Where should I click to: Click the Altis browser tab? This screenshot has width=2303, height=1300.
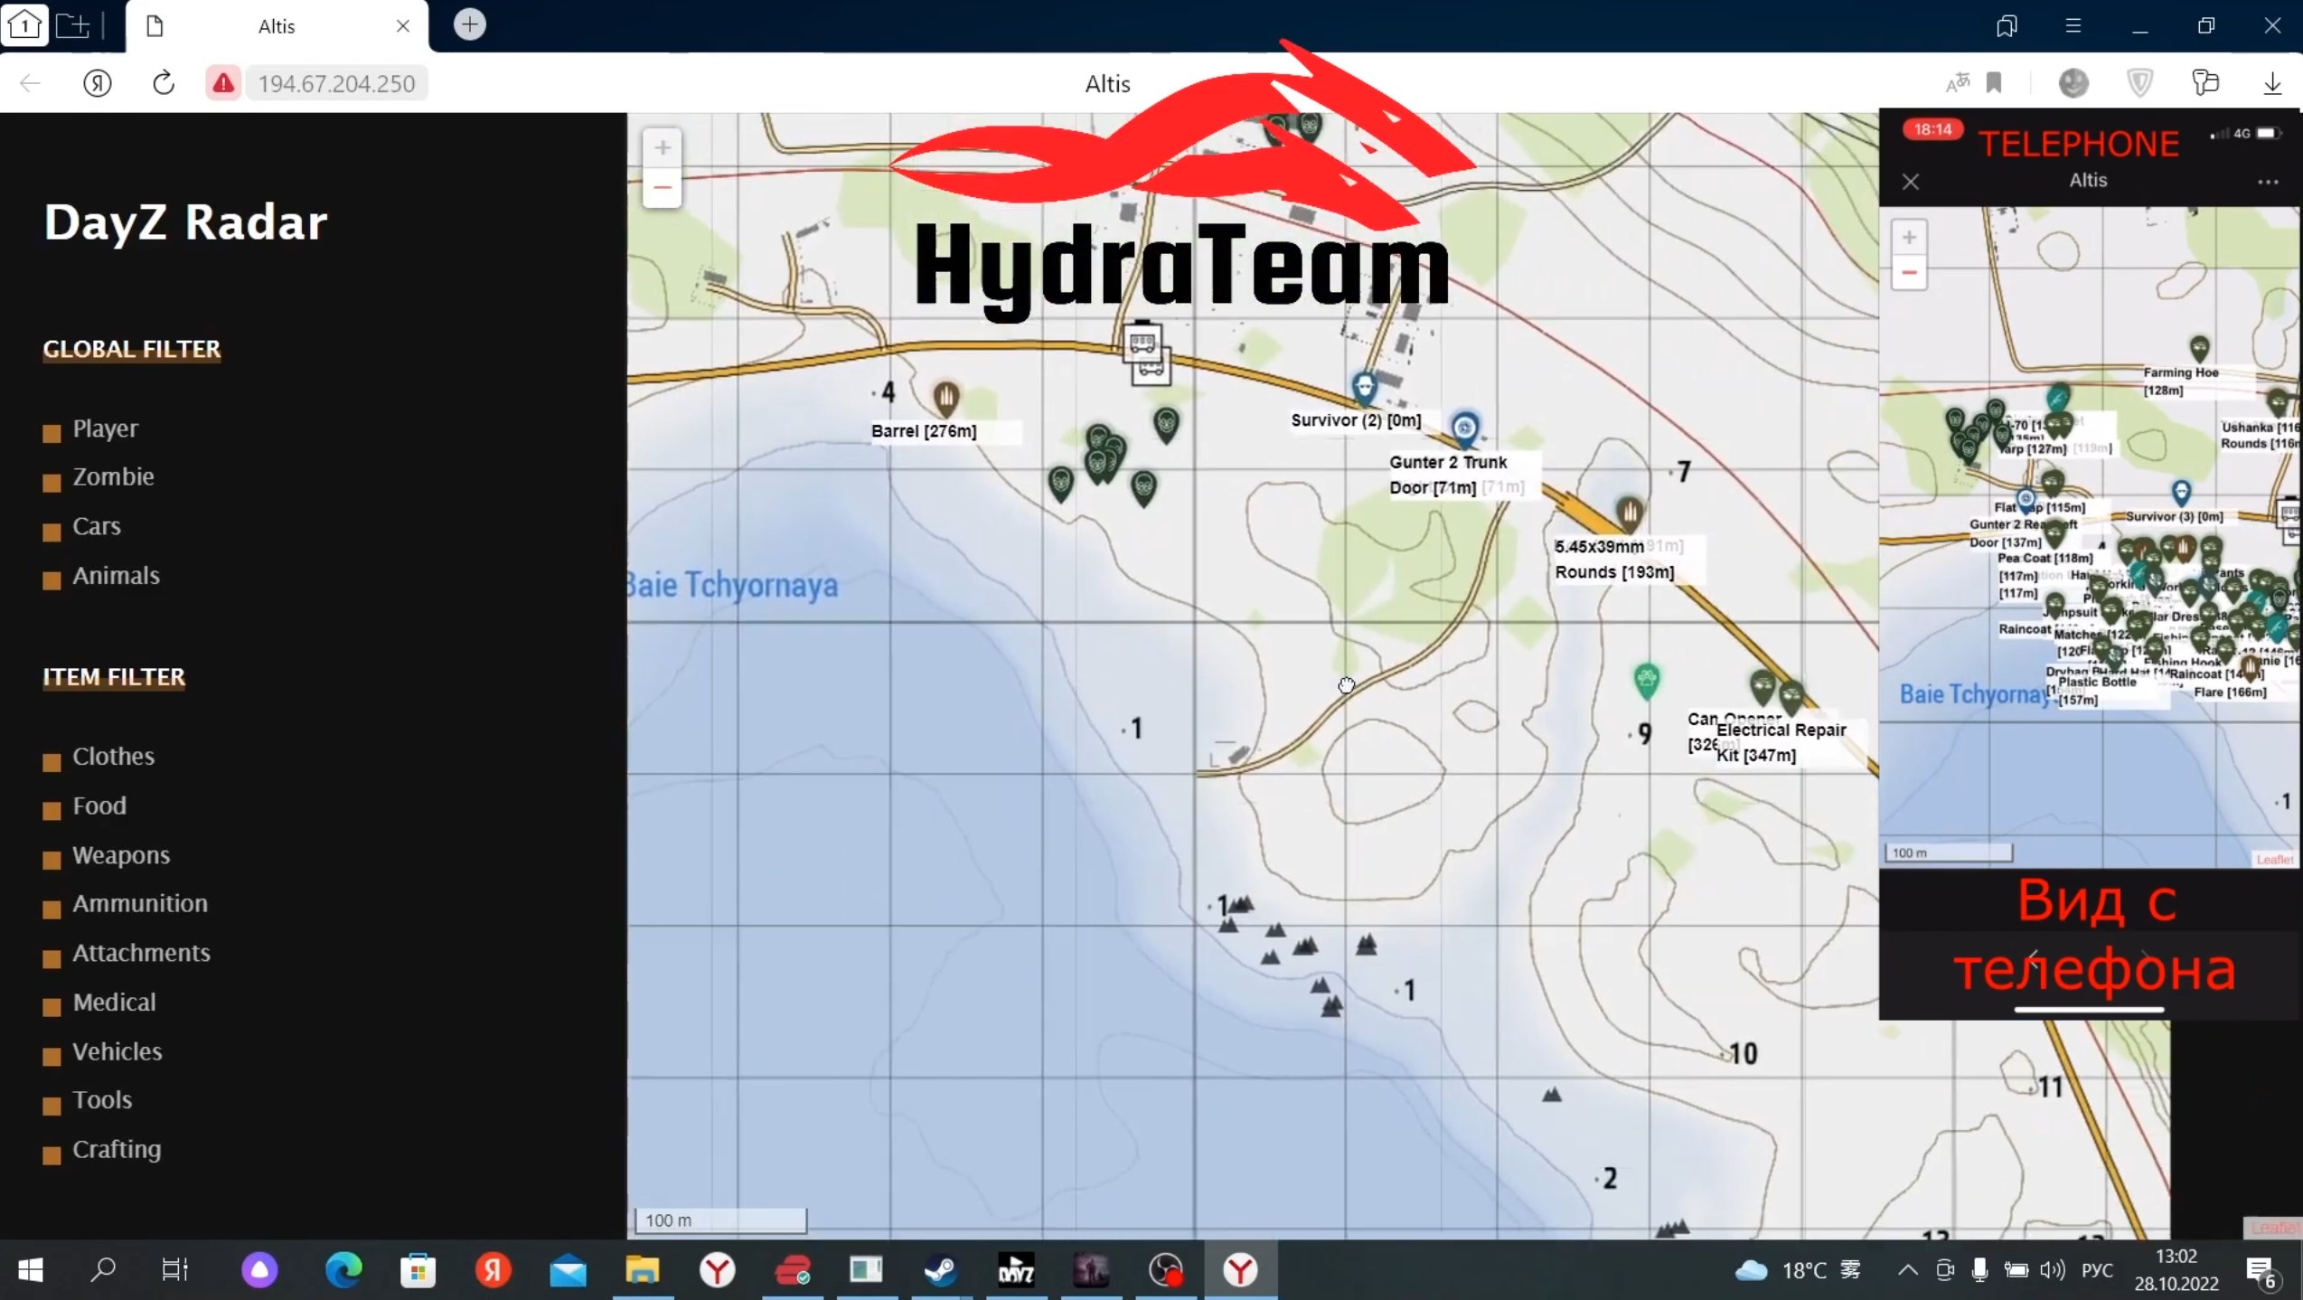click(277, 26)
